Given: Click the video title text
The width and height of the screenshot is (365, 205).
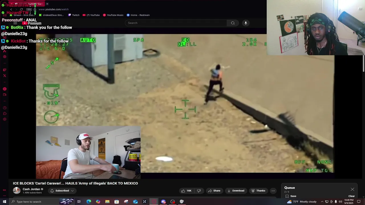Looking at the screenshot, I should tap(75, 183).
